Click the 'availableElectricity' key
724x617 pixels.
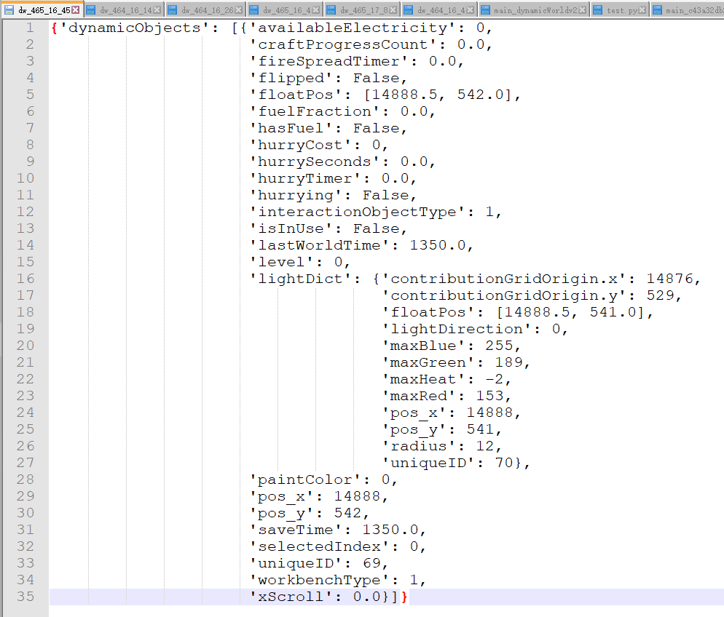click(x=353, y=28)
